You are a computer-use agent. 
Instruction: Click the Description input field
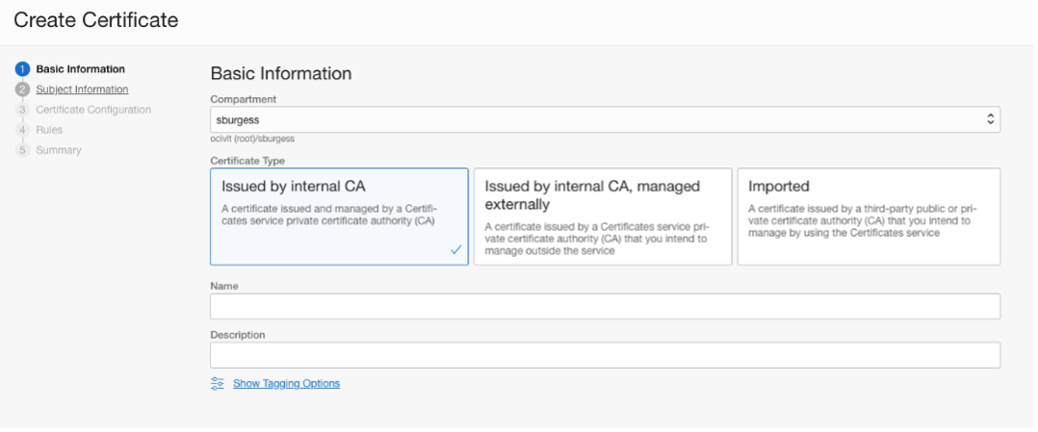(605, 355)
